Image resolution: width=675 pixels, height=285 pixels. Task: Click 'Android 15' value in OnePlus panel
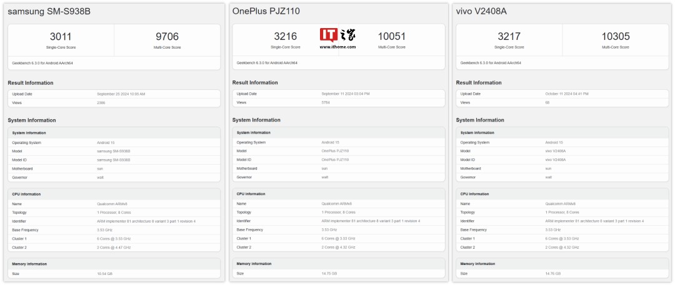pos(331,142)
